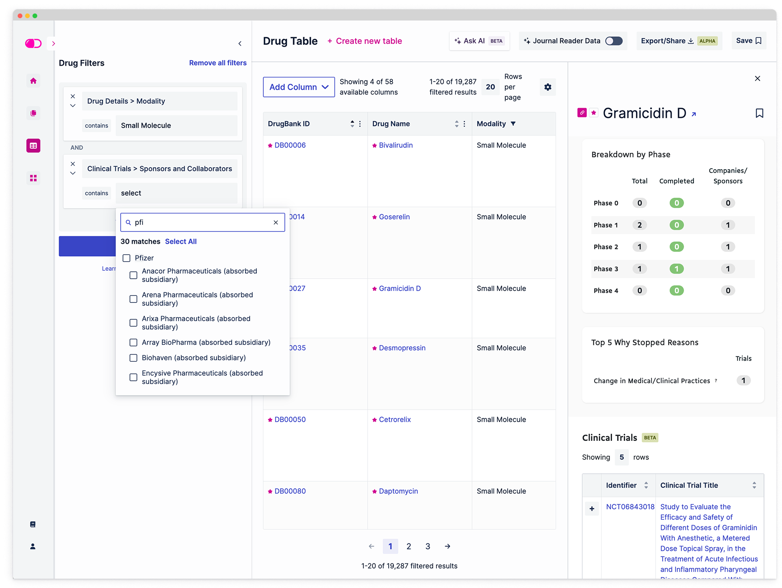Open Export/Share alpha button
The height and width of the screenshot is (588, 782).
679,41
